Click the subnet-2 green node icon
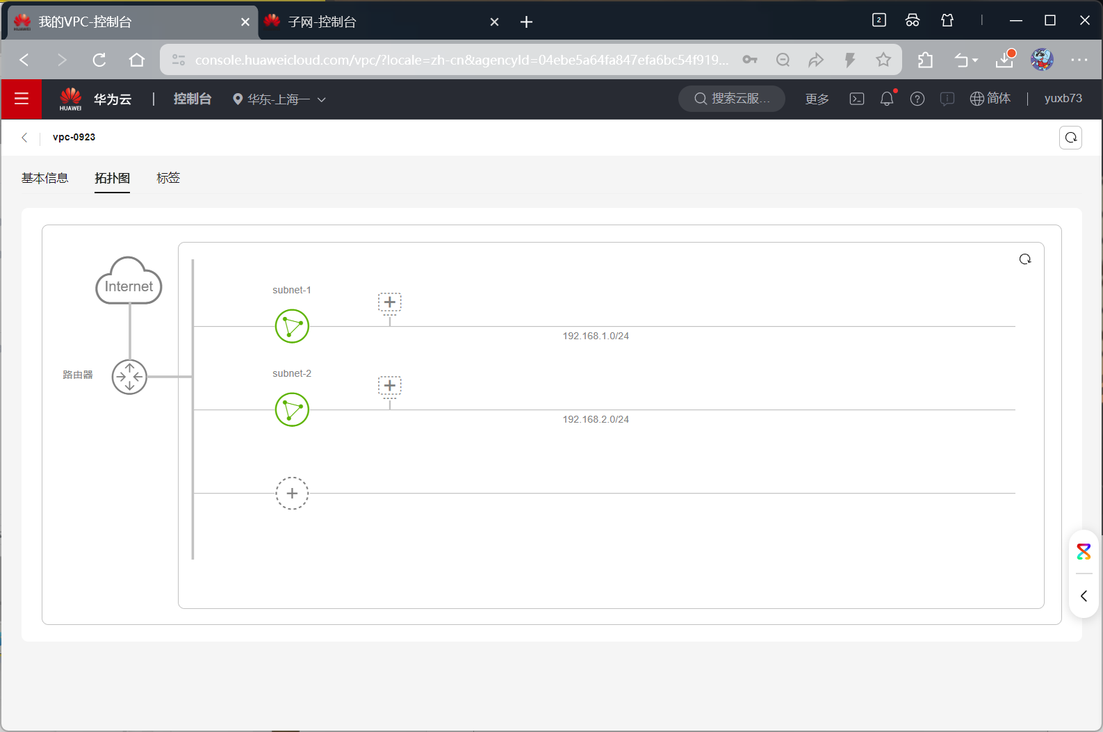 click(292, 409)
